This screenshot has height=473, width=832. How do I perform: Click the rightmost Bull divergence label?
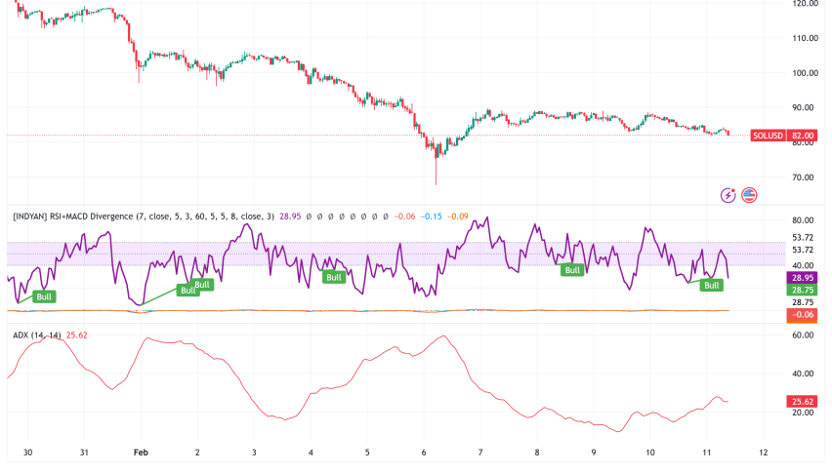712,285
